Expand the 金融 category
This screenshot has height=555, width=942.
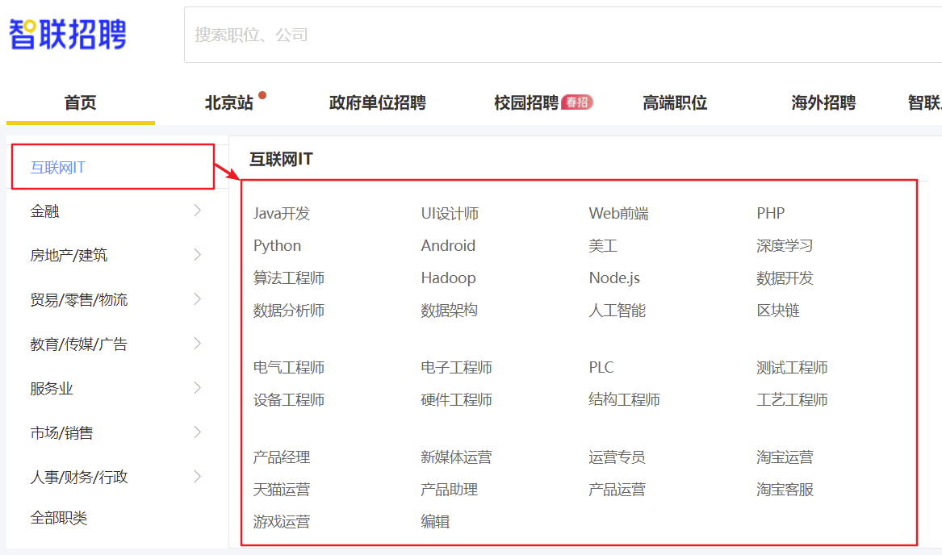pos(48,211)
